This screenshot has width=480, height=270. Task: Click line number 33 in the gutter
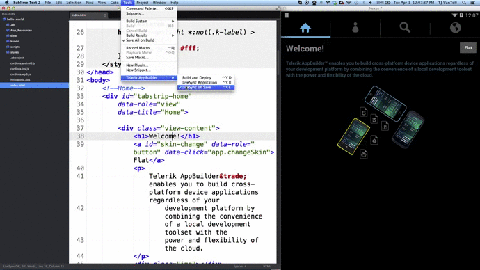[x=80, y=96]
